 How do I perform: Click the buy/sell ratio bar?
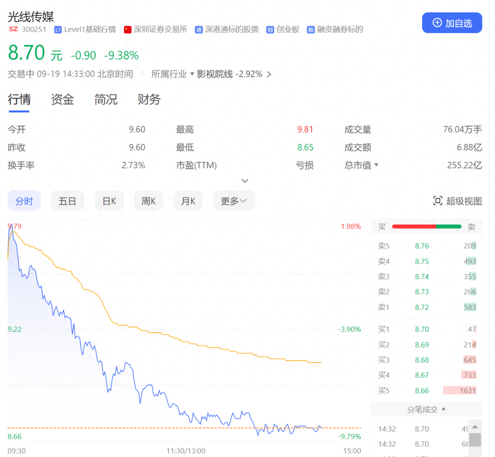click(x=427, y=226)
